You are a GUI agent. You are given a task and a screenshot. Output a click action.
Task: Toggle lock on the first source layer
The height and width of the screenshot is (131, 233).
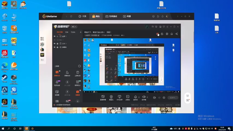pos(57,36)
